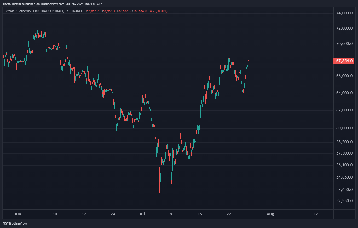
Task: Click the 22 date label on time axis
Action: (x=229, y=214)
